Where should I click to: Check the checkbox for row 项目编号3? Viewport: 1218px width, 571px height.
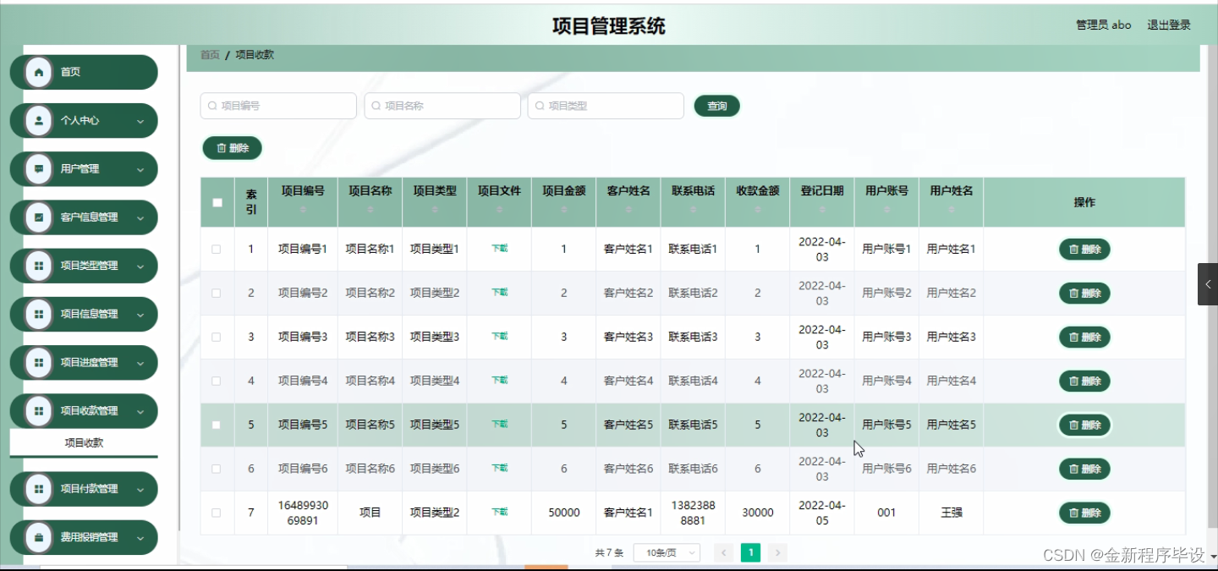(217, 336)
